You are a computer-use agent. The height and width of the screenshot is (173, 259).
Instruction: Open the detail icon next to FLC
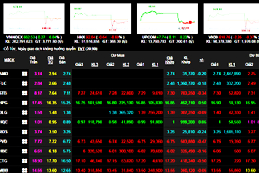tap(25, 83)
